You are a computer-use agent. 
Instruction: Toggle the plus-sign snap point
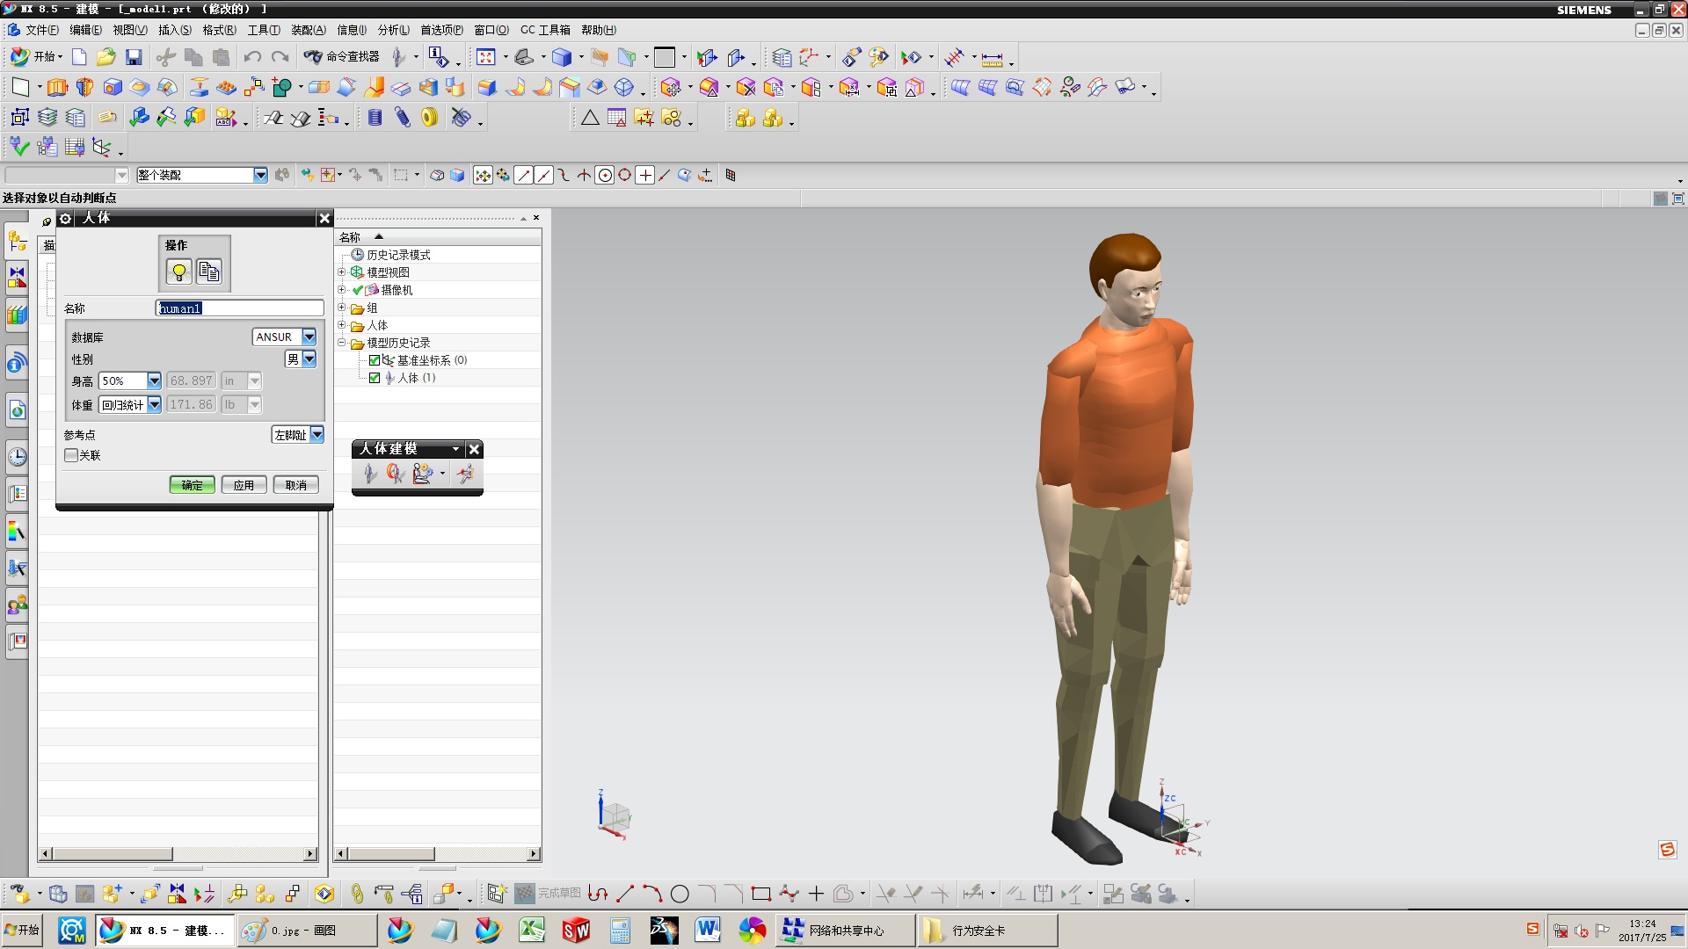645,176
